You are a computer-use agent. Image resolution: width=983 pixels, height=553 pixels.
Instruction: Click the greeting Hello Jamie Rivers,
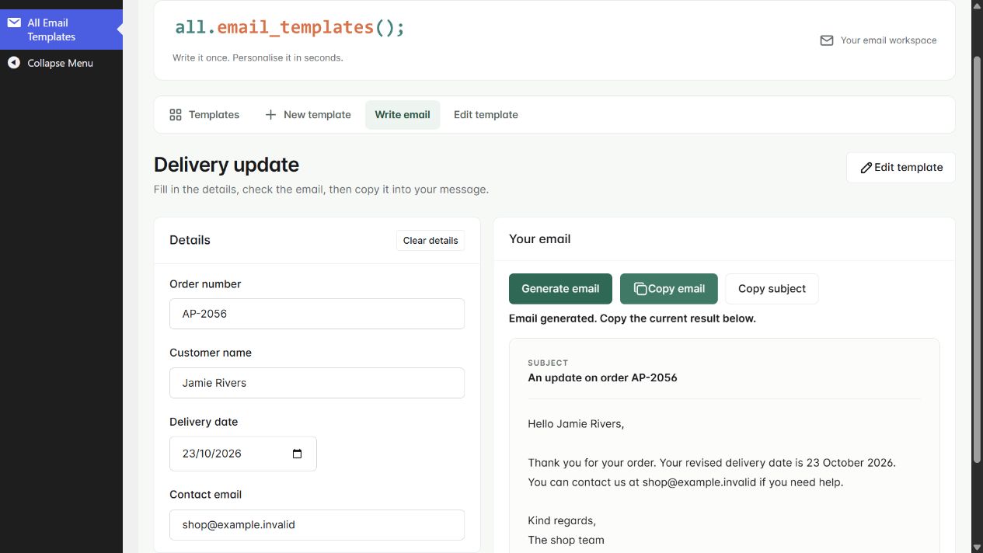pyautogui.click(x=576, y=424)
